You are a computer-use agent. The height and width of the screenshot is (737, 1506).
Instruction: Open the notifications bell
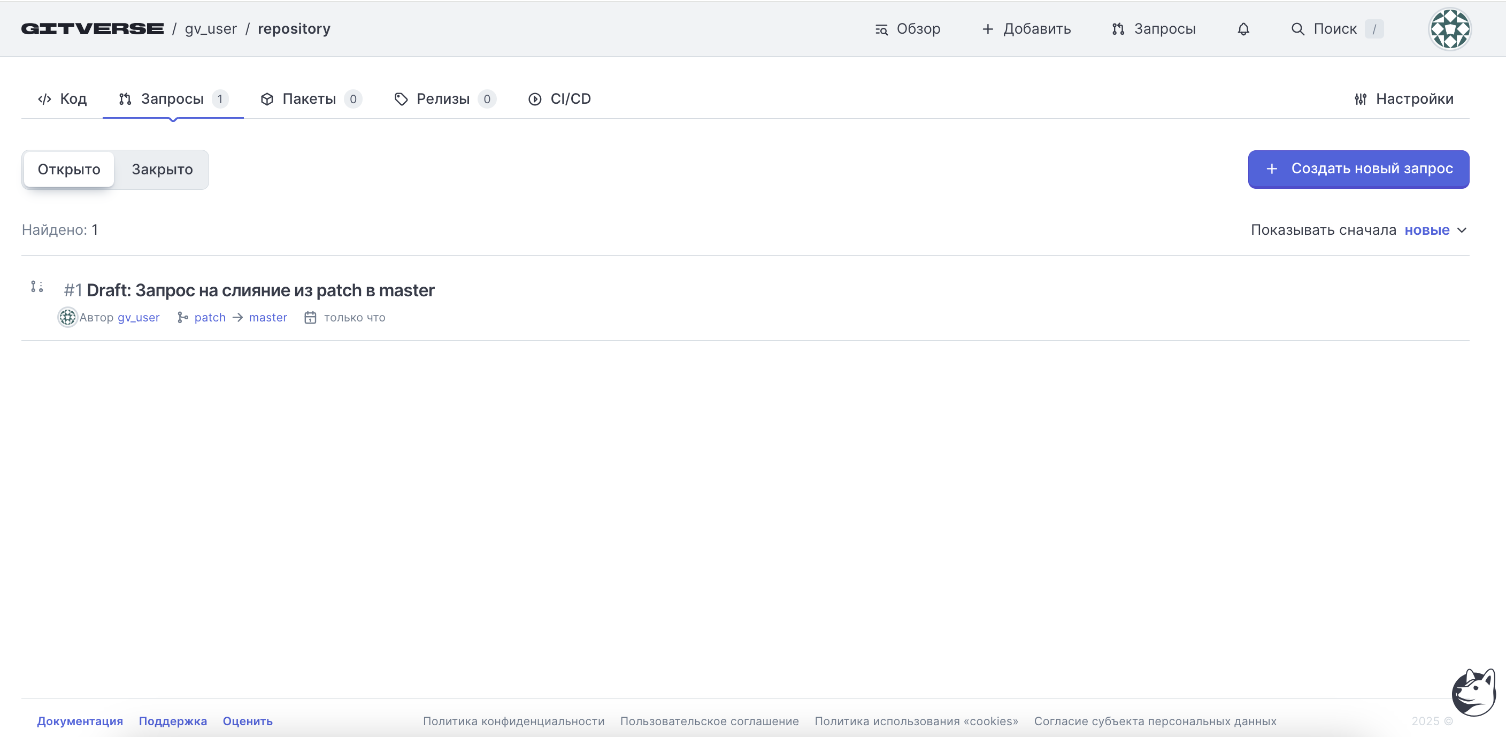click(1243, 29)
